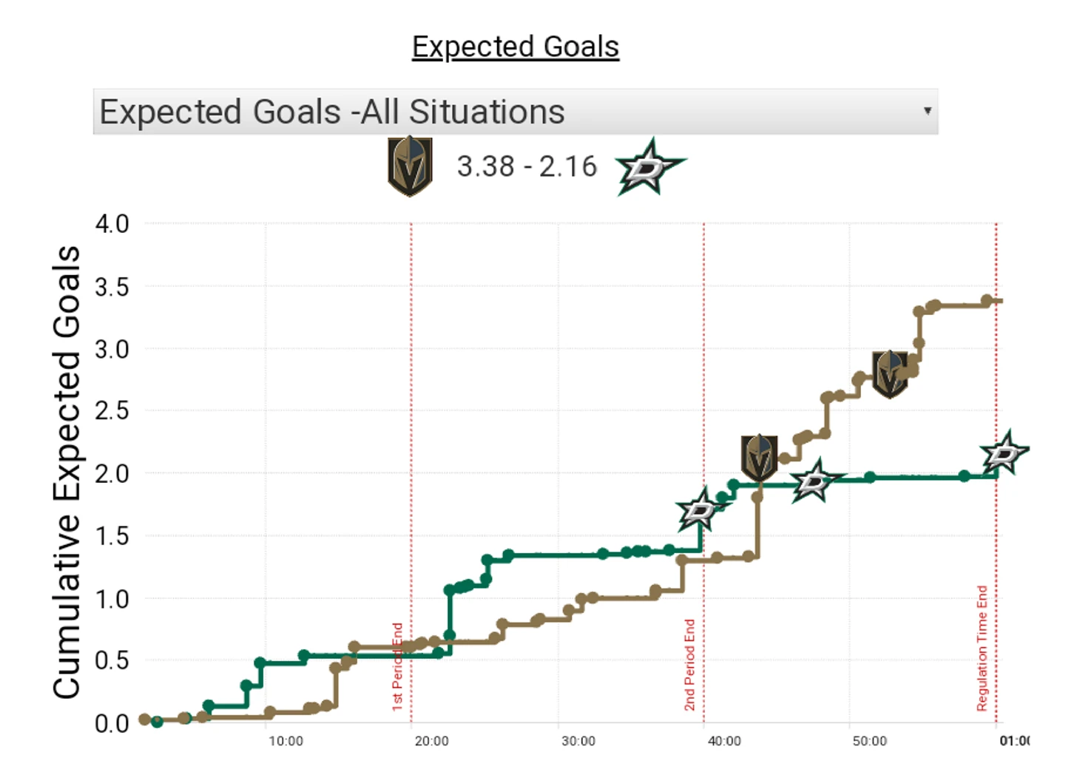Select the Stars goal marker near 47:00
1080x772 pixels.
(814, 482)
